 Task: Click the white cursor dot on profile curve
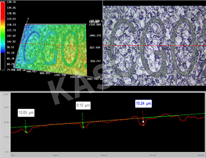(x=143, y=122)
